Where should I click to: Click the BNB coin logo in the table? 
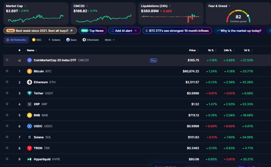coord(29,115)
